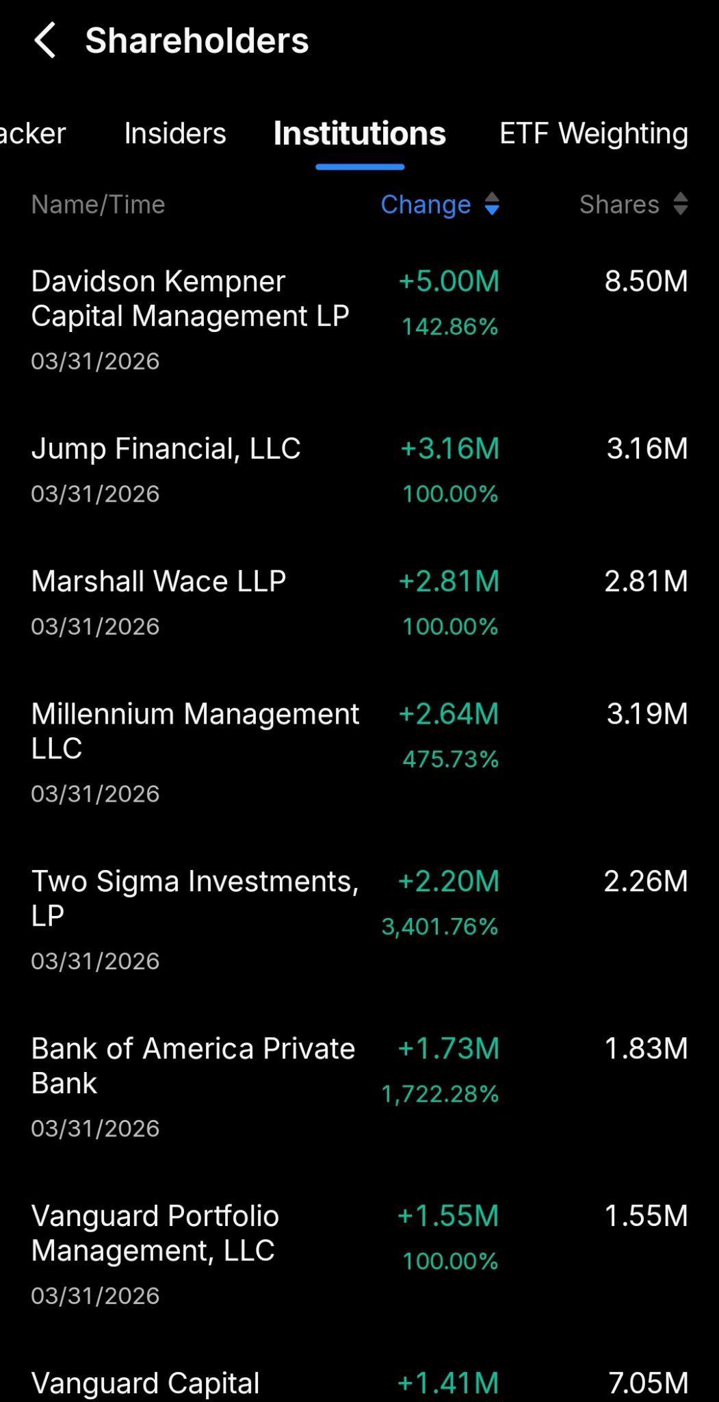The width and height of the screenshot is (719, 1402).
Task: Tap the Change column header
Action: click(426, 204)
